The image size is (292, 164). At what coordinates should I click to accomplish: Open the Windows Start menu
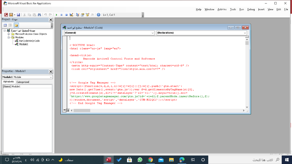point(287,160)
